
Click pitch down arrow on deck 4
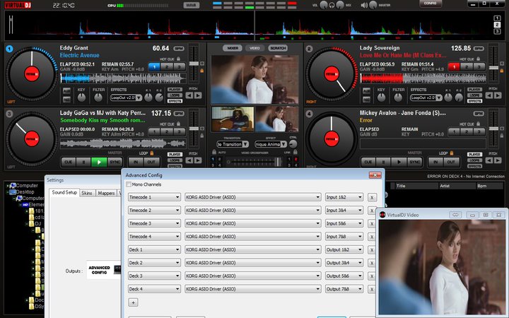click(489, 160)
